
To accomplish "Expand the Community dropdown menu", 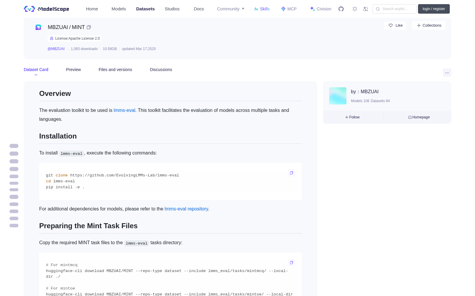I will click(231, 9).
